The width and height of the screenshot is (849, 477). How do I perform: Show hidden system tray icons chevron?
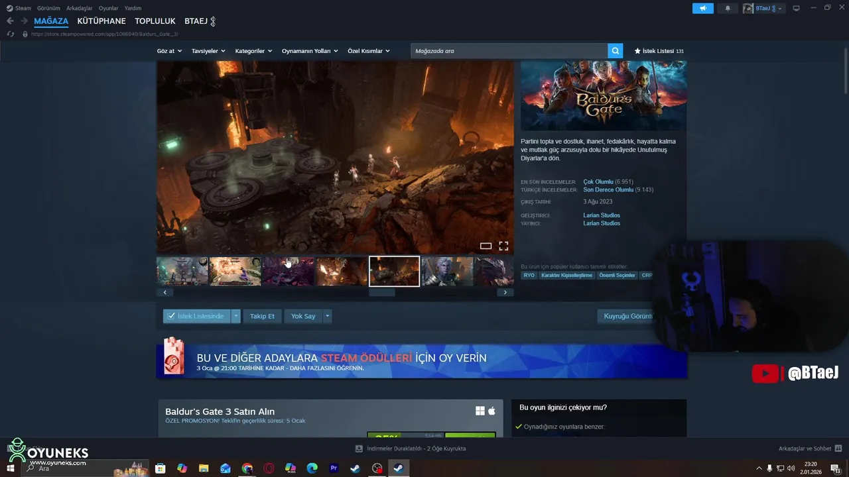[x=759, y=468]
